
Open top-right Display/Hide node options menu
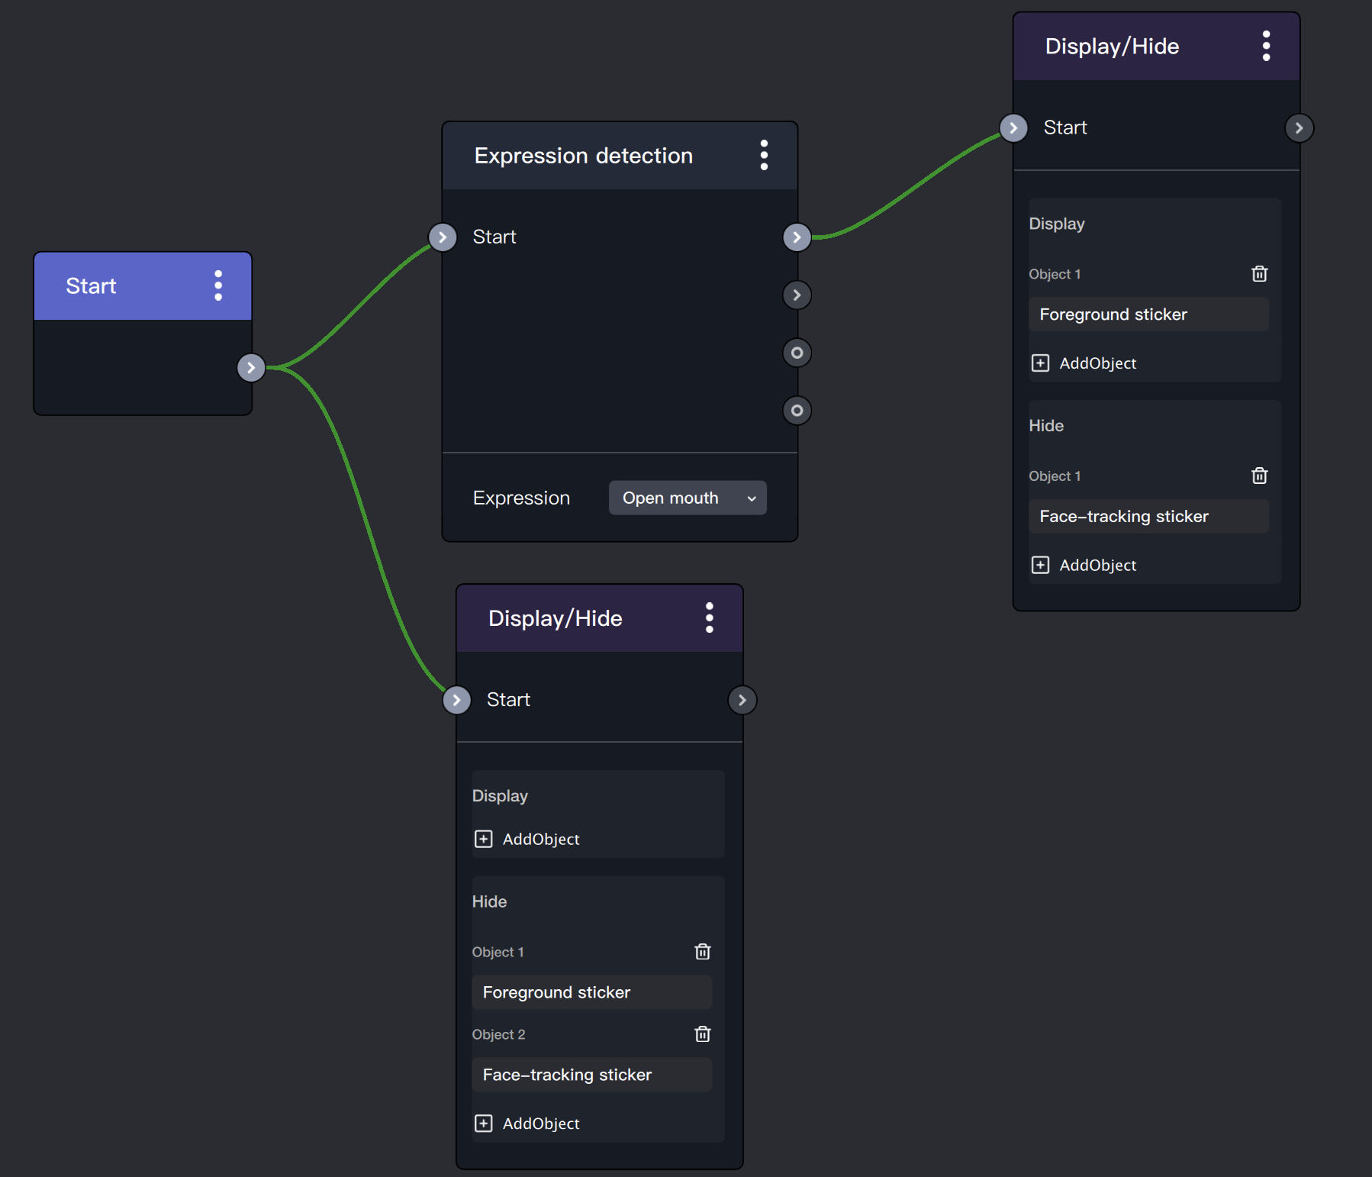[1266, 46]
